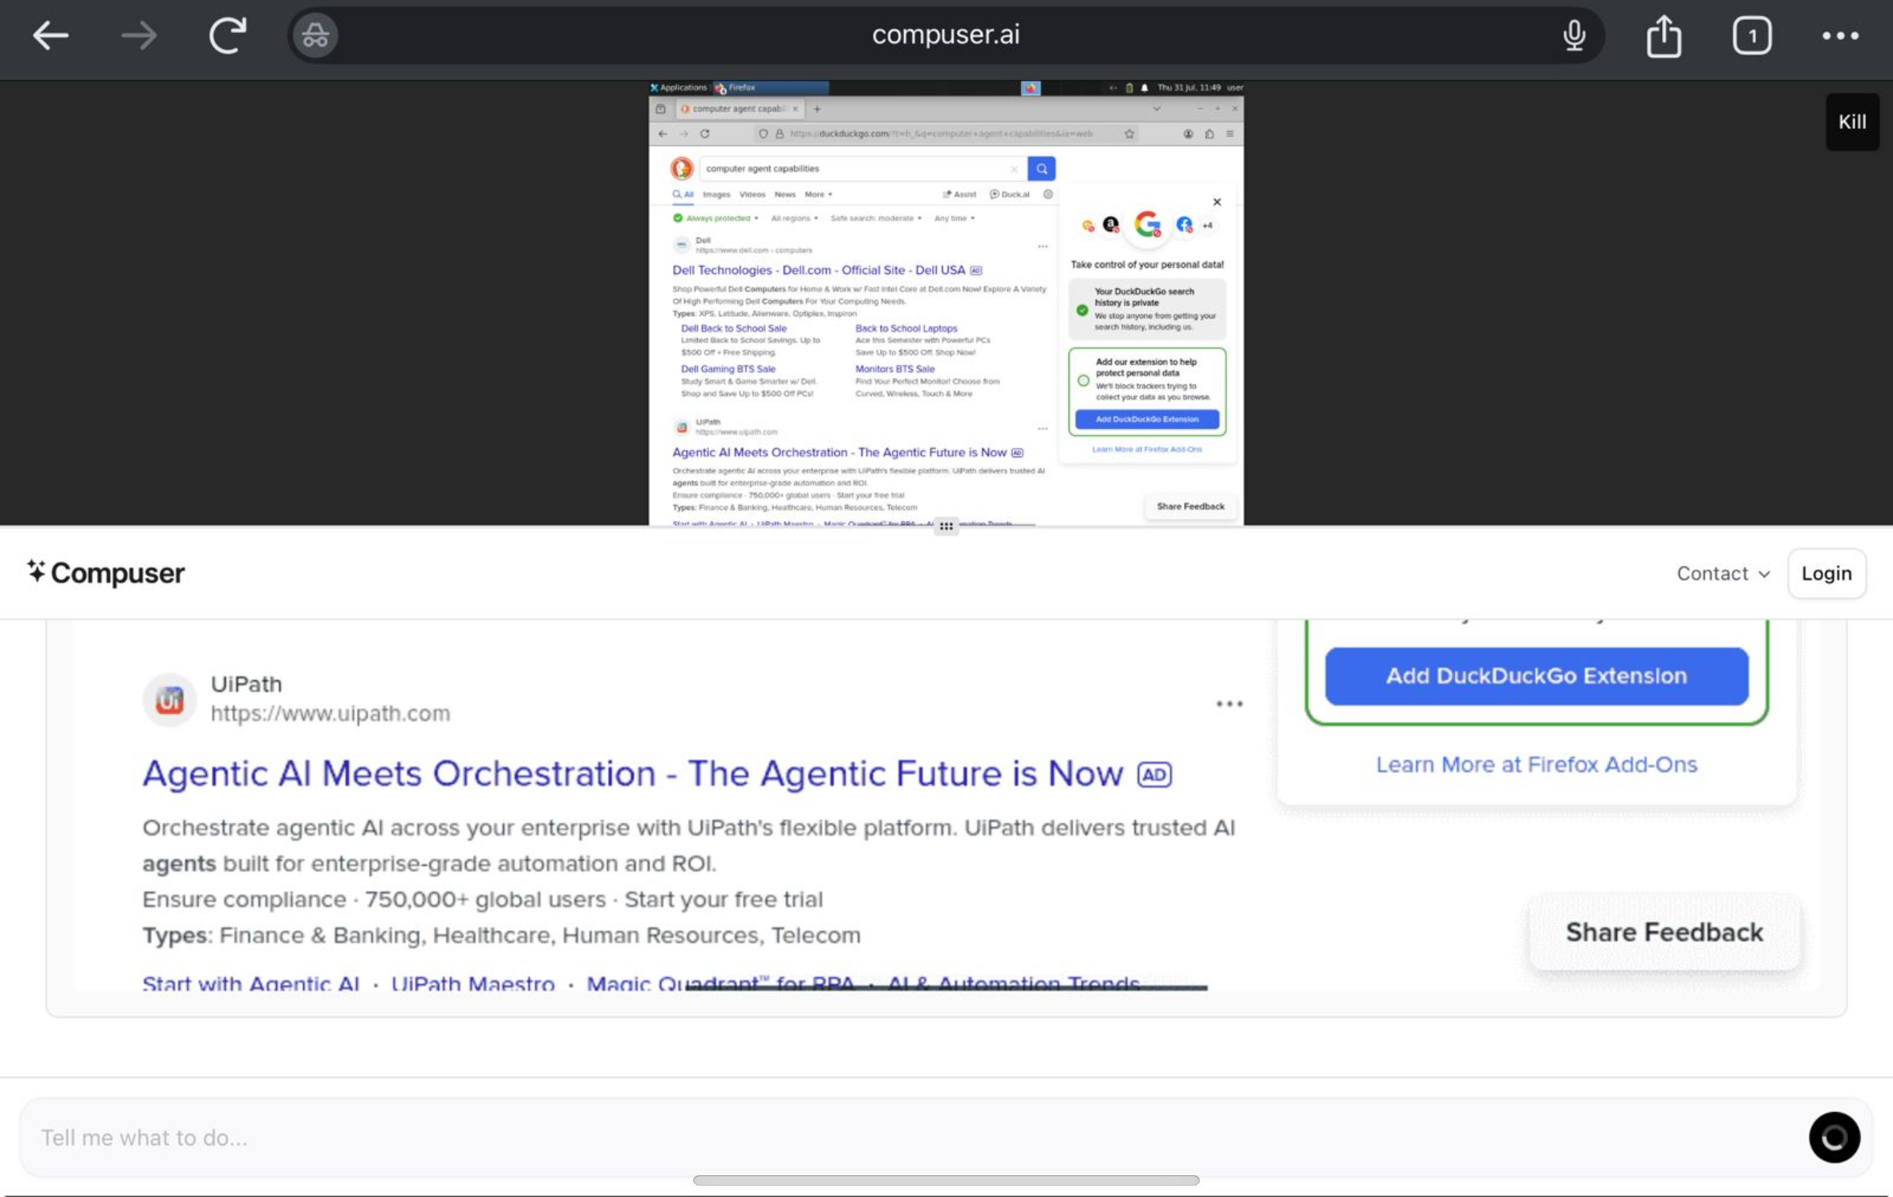This screenshot has width=1893, height=1197.
Task: Open the Monitors BTS Sale sitelink
Action: click(x=894, y=369)
